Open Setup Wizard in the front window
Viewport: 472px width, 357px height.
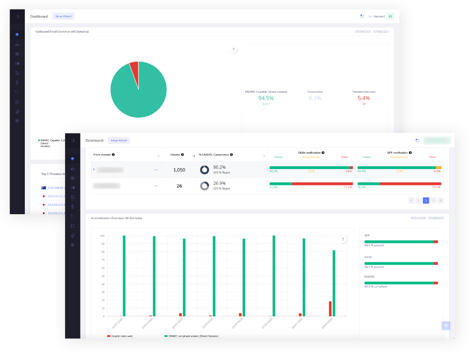119,140
